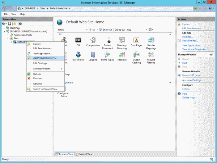
Task: Collapse the SERVER01 tree node
Action: tap(4, 32)
